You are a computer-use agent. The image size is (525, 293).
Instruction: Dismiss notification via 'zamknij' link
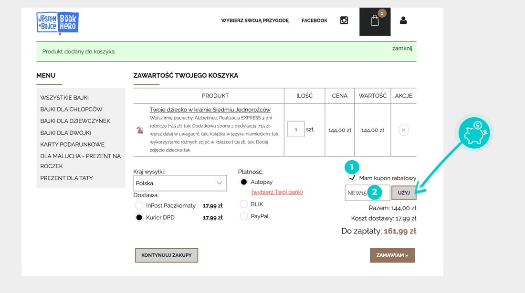(402, 48)
